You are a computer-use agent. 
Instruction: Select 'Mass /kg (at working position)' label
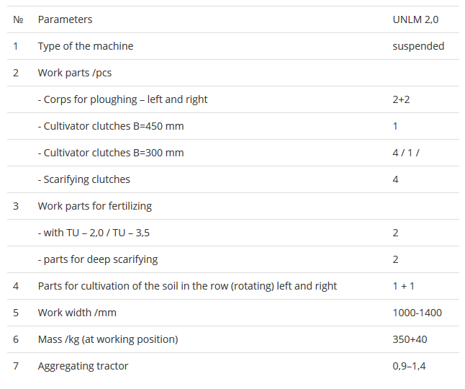click(x=108, y=339)
